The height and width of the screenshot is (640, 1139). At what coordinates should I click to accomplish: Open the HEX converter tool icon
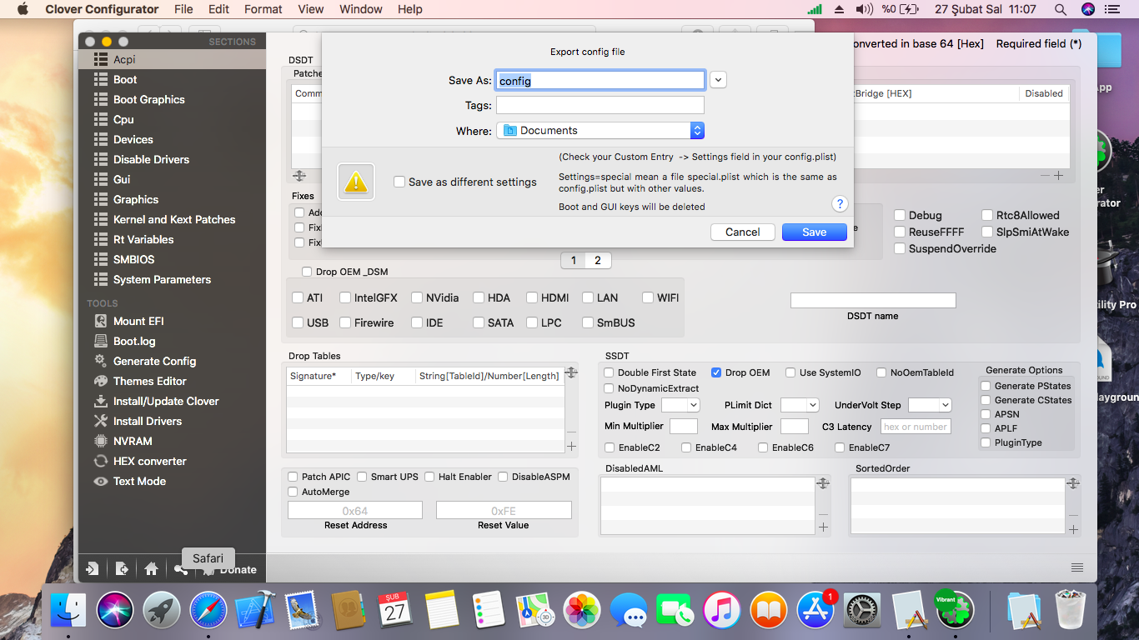(101, 461)
